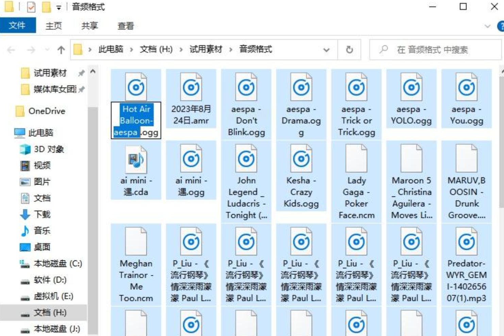Click inside the Hot Air Balloon-aespa rename box

pyautogui.click(x=136, y=120)
